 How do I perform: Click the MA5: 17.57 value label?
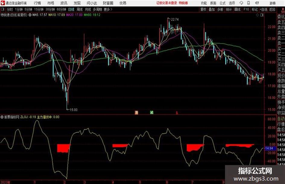pyautogui.click(x=40, y=15)
